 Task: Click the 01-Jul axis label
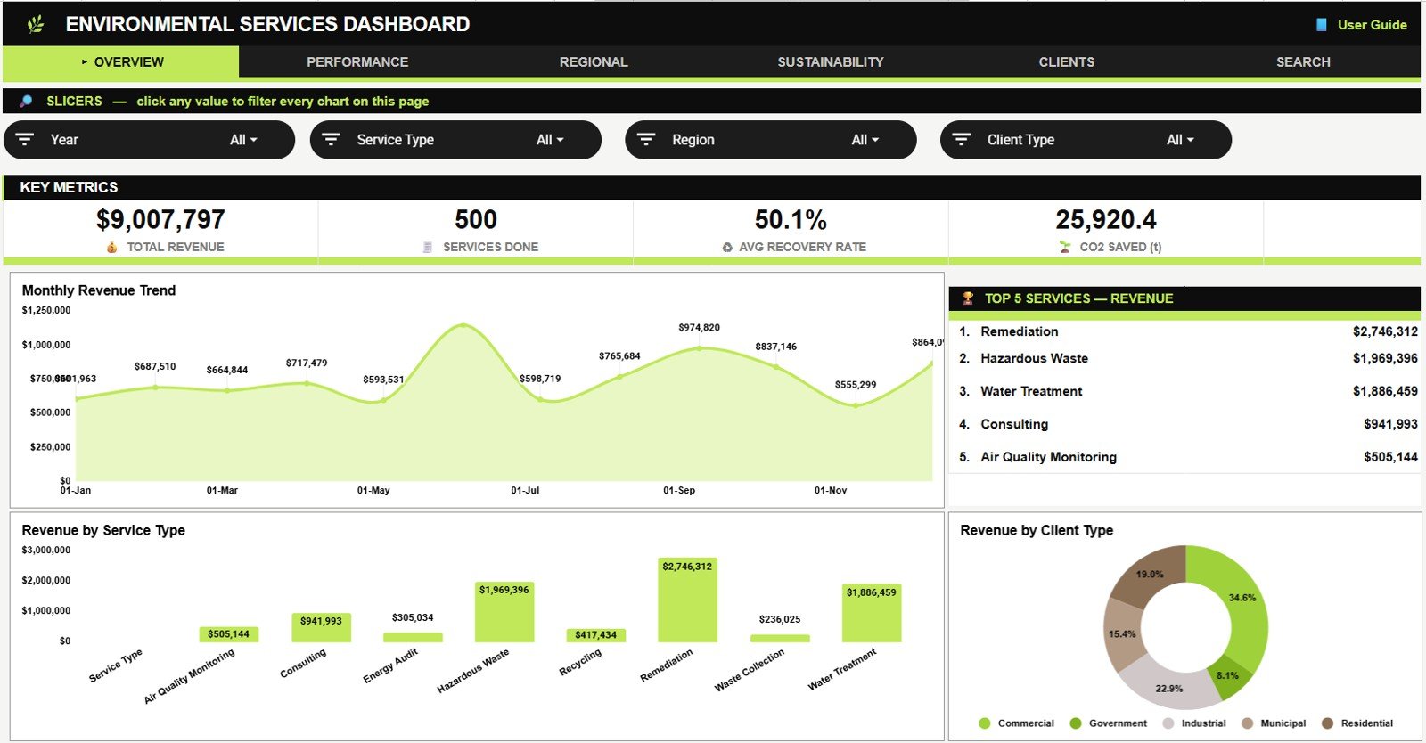coord(525,490)
